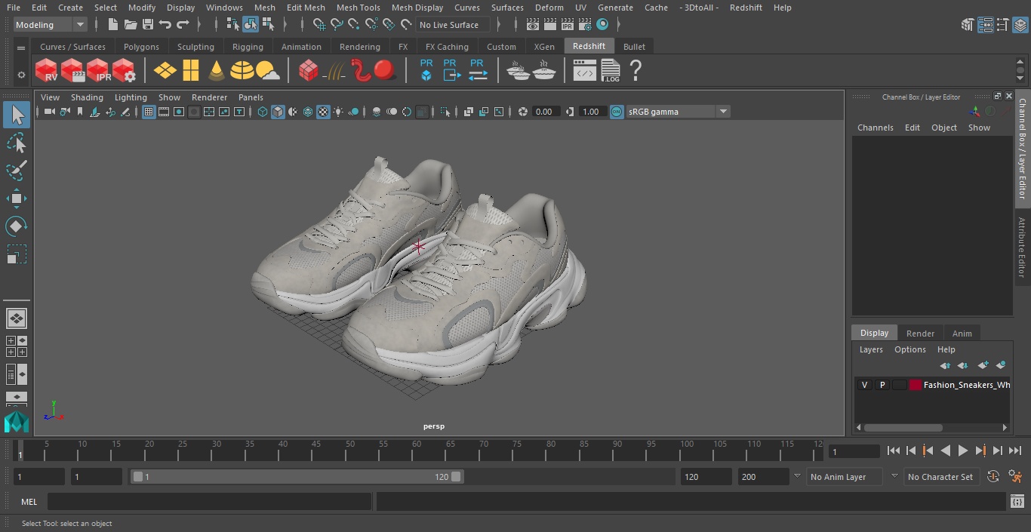The height and width of the screenshot is (532, 1031).
Task: Open the viewport Renderer menu
Action: 209,97
